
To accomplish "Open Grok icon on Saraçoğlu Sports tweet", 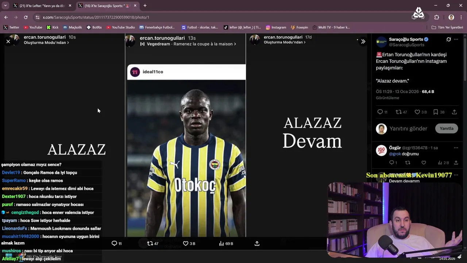I will (x=448, y=39).
